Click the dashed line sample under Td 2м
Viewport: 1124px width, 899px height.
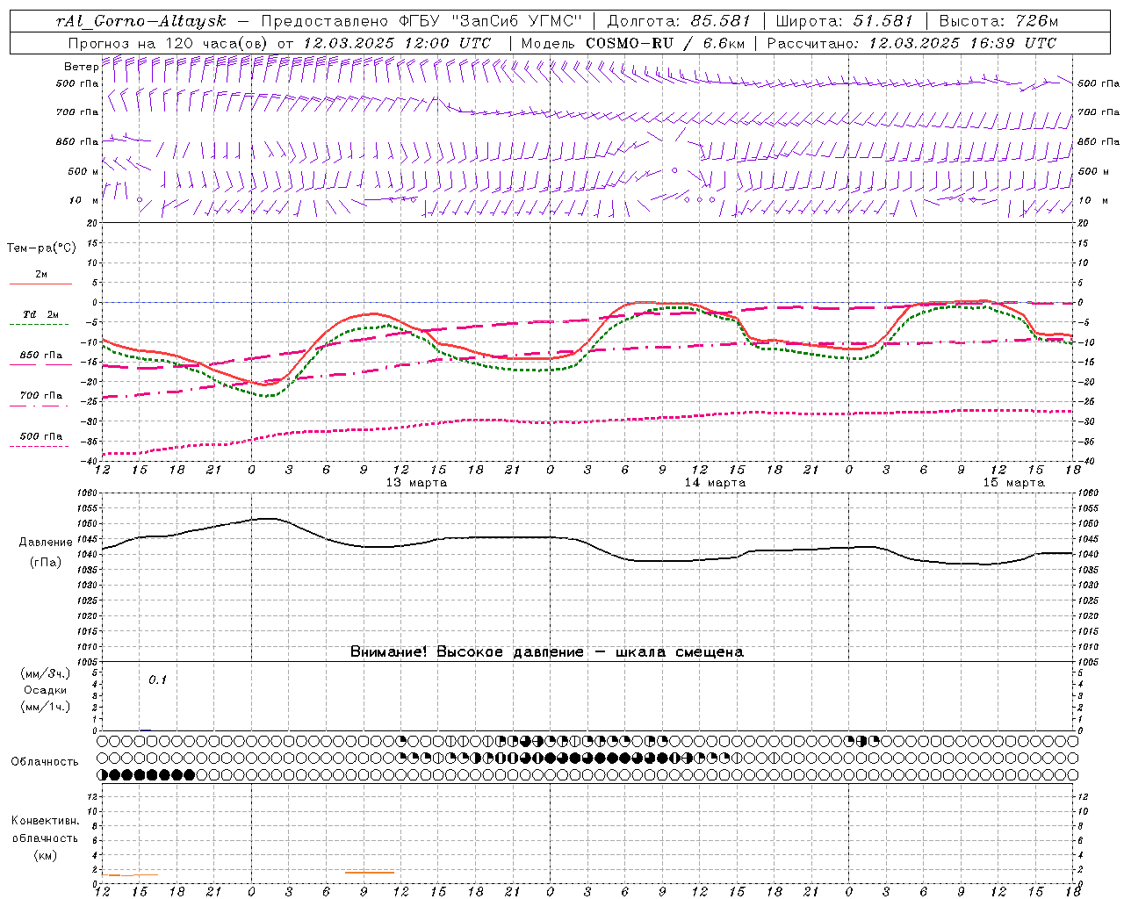(40, 324)
